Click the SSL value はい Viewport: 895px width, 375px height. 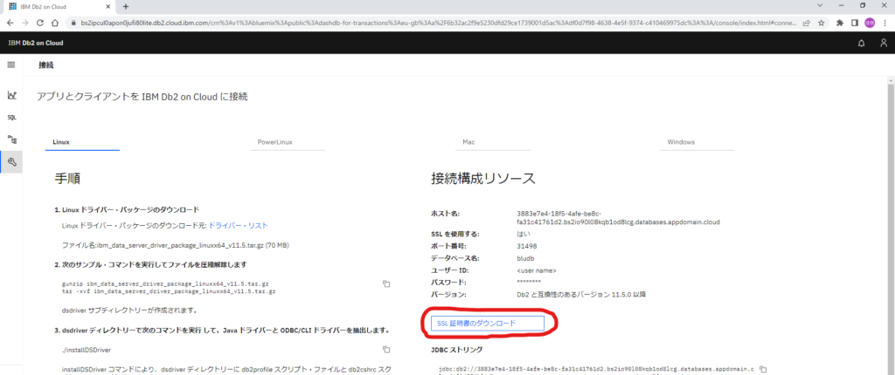click(x=524, y=234)
